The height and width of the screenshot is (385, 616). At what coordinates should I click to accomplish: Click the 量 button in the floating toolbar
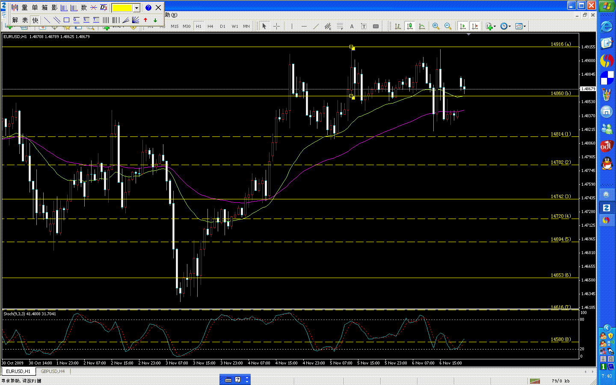point(25,8)
